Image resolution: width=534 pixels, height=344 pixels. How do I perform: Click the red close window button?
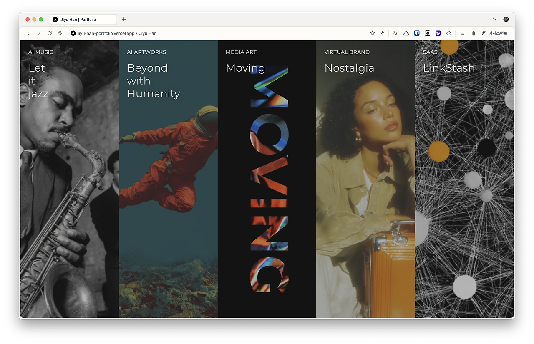[28, 20]
